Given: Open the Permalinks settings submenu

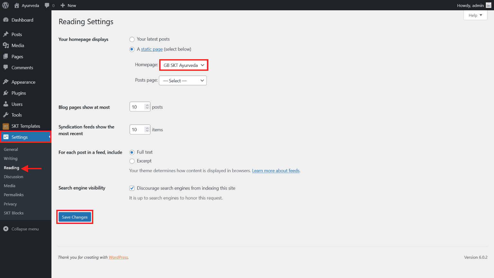Looking at the screenshot, I should point(14,195).
